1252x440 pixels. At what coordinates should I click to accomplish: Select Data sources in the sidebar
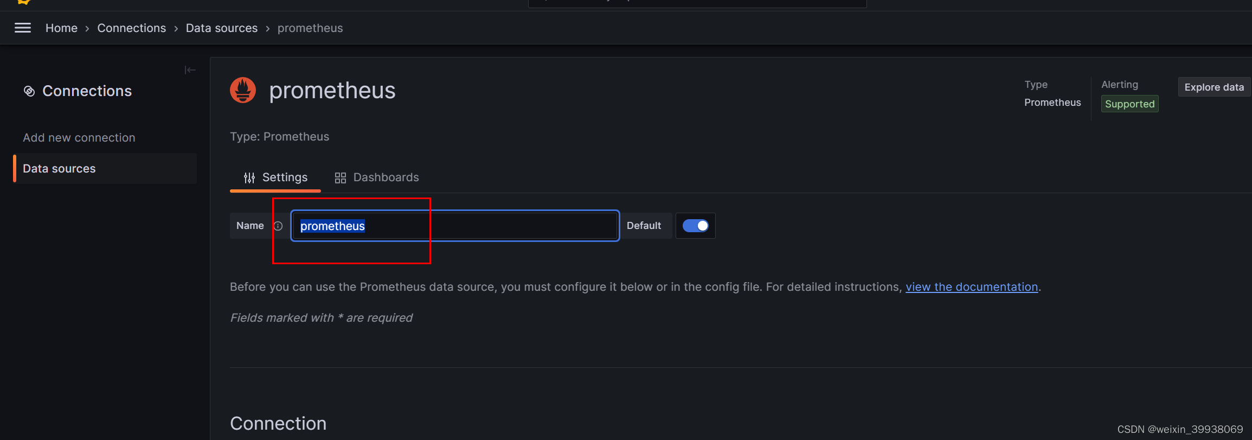[x=106, y=169]
